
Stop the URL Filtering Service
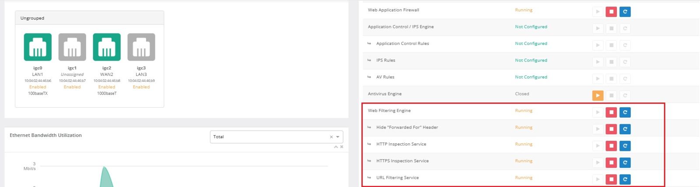tap(611, 179)
